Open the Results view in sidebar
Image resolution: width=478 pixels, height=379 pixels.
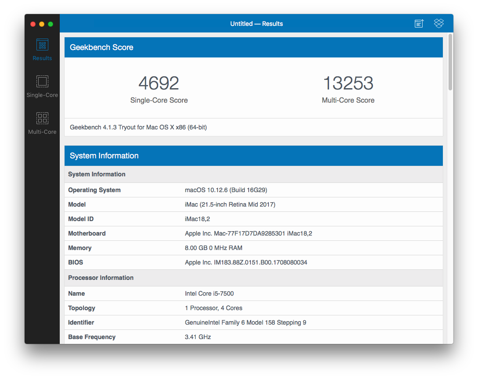click(x=42, y=50)
